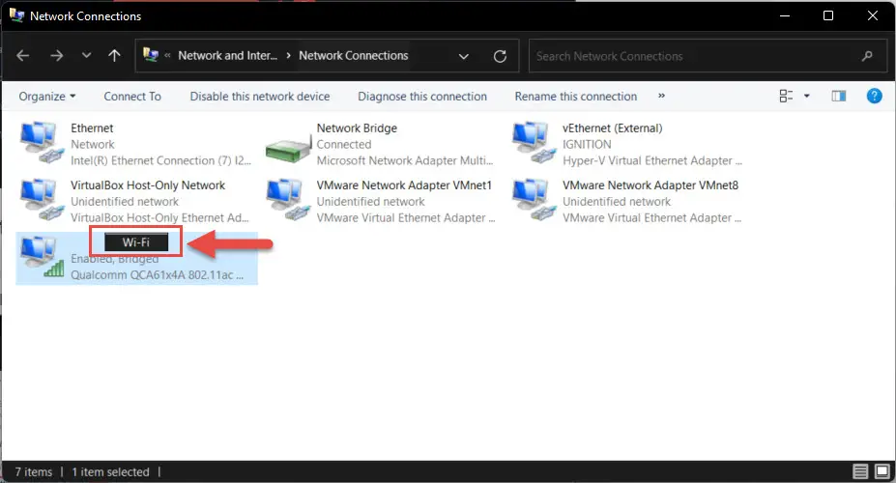The height and width of the screenshot is (483, 896).
Task: Open the Organize dropdown menu
Action: [x=46, y=97]
